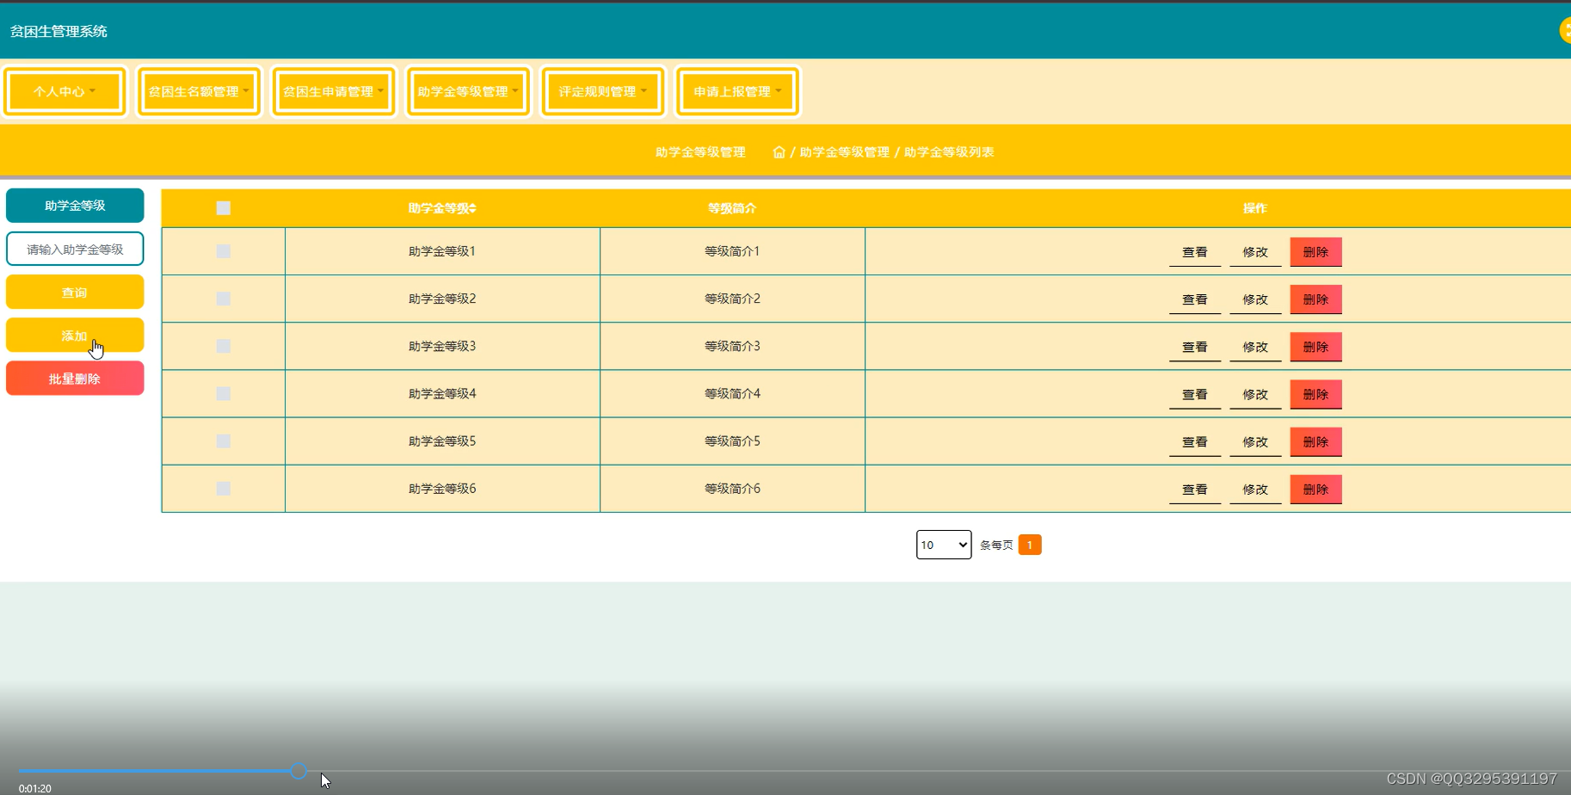Viewport: 1571px width, 795px height.
Task: Click the yellow icon at top-right corner
Action: pos(1565,30)
